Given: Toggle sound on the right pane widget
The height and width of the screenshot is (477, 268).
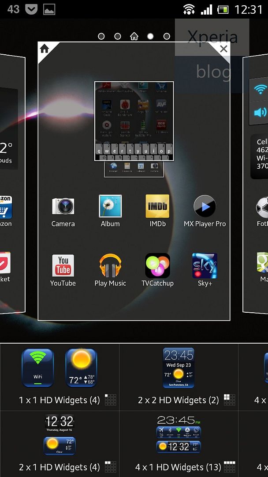Looking at the screenshot, I should [260, 113].
